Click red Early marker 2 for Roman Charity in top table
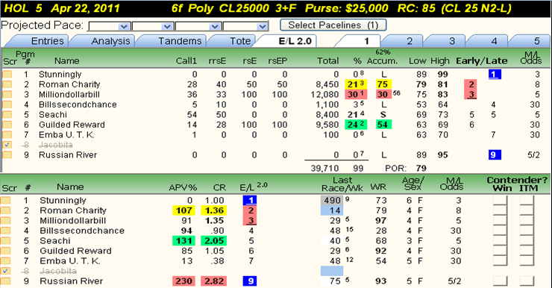 pos(471,84)
